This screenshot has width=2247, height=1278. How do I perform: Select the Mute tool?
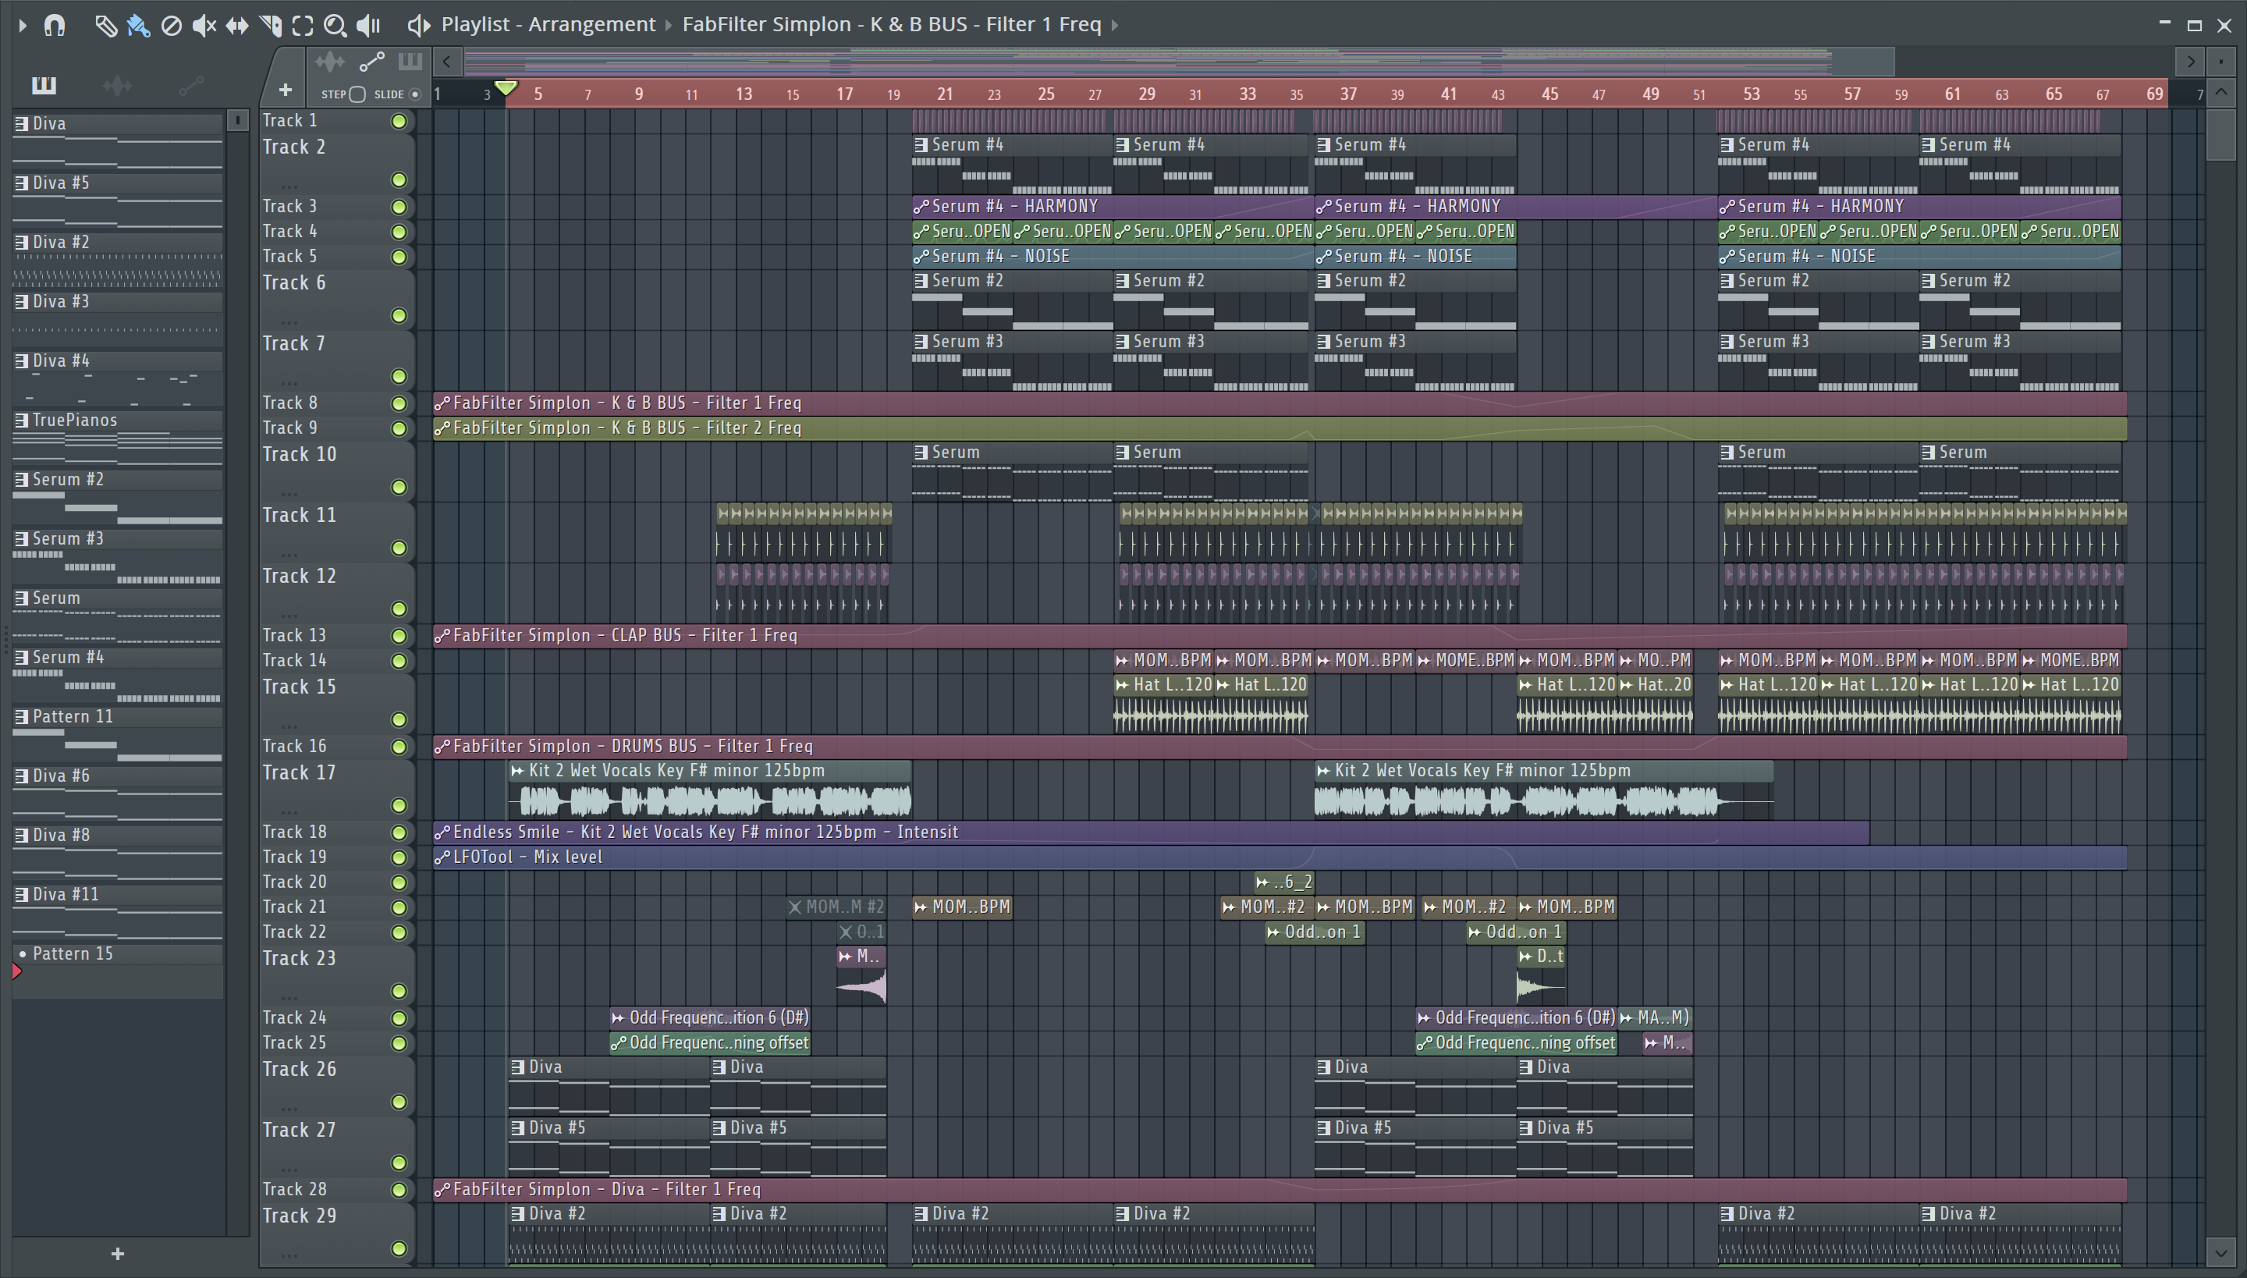click(x=204, y=26)
